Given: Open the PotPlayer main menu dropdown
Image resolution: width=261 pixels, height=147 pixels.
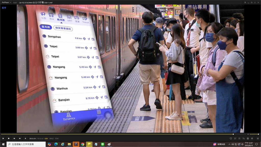Looking at the screenshot, I should tap(6, 3).
